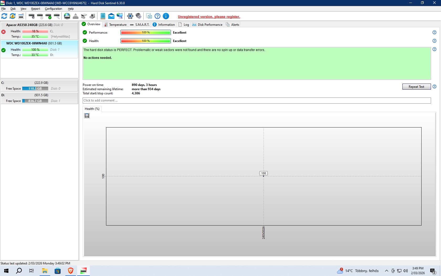Click the globe on disk toolbar icon

click(x=67, y=16)
